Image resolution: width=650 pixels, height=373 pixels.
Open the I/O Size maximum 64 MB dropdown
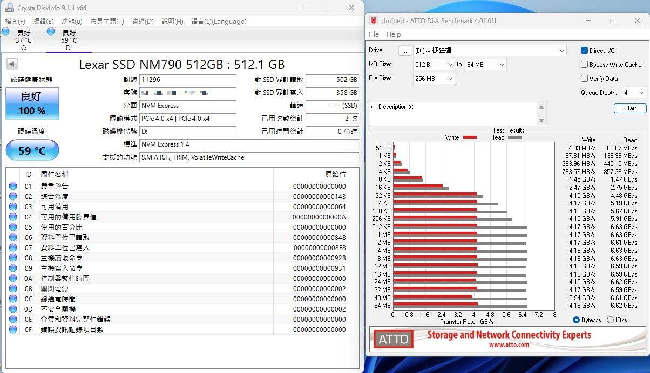point(486,65)
